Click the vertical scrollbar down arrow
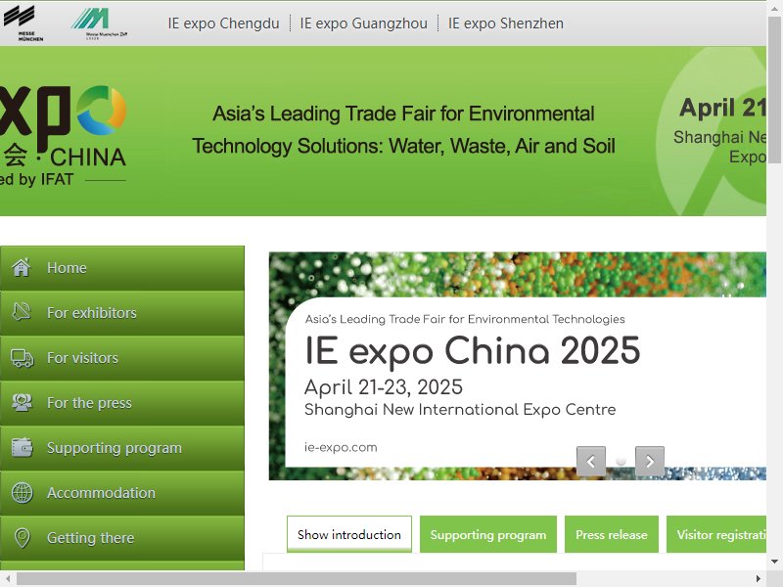Viewport: 783px width, 587px height. (x=774, y=562)
